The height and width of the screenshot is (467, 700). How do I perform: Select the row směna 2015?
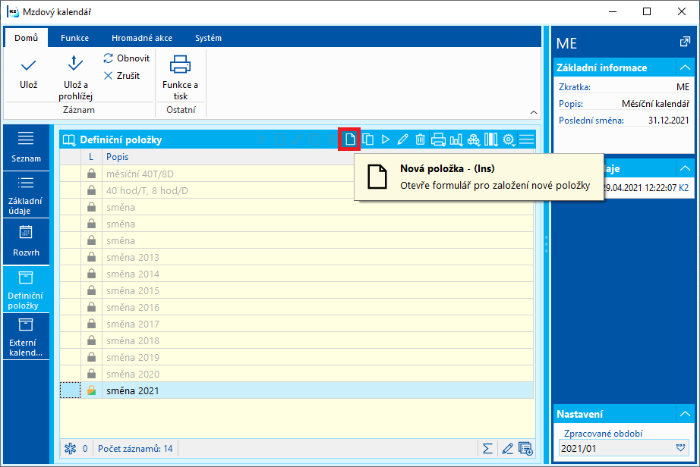pos(297,290)
